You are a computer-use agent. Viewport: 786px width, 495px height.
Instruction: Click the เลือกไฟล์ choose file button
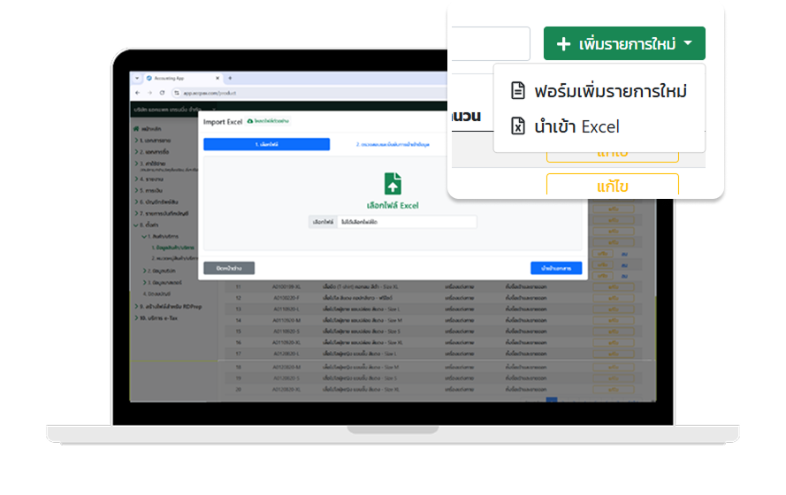pyautogui.click(x=323, y=222)
